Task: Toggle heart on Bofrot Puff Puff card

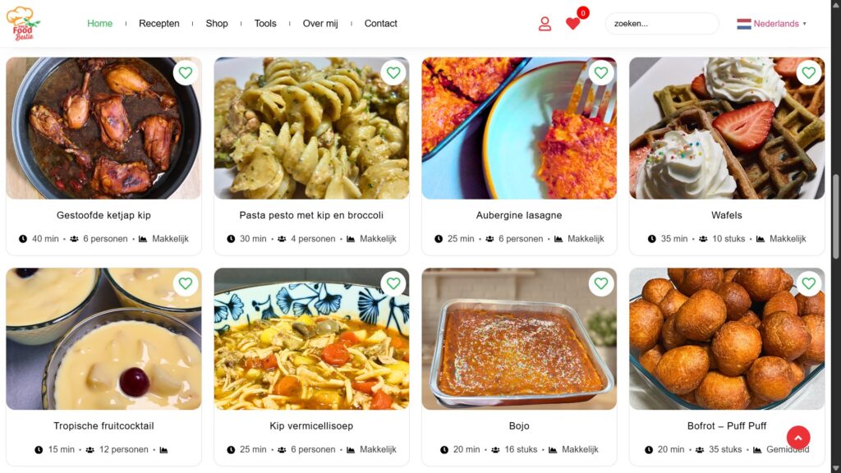Action: pos(808,283)
